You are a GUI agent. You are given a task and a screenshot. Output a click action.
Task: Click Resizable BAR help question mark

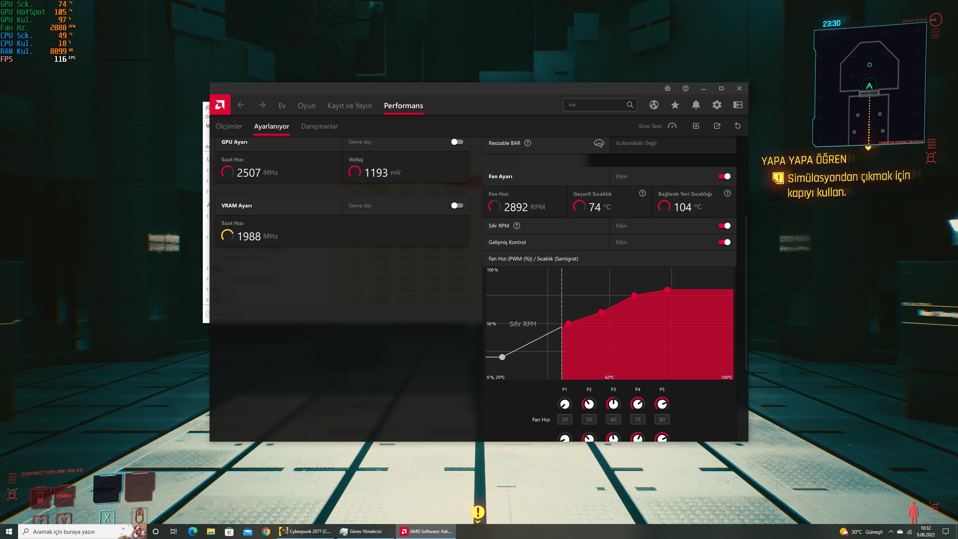528,143
